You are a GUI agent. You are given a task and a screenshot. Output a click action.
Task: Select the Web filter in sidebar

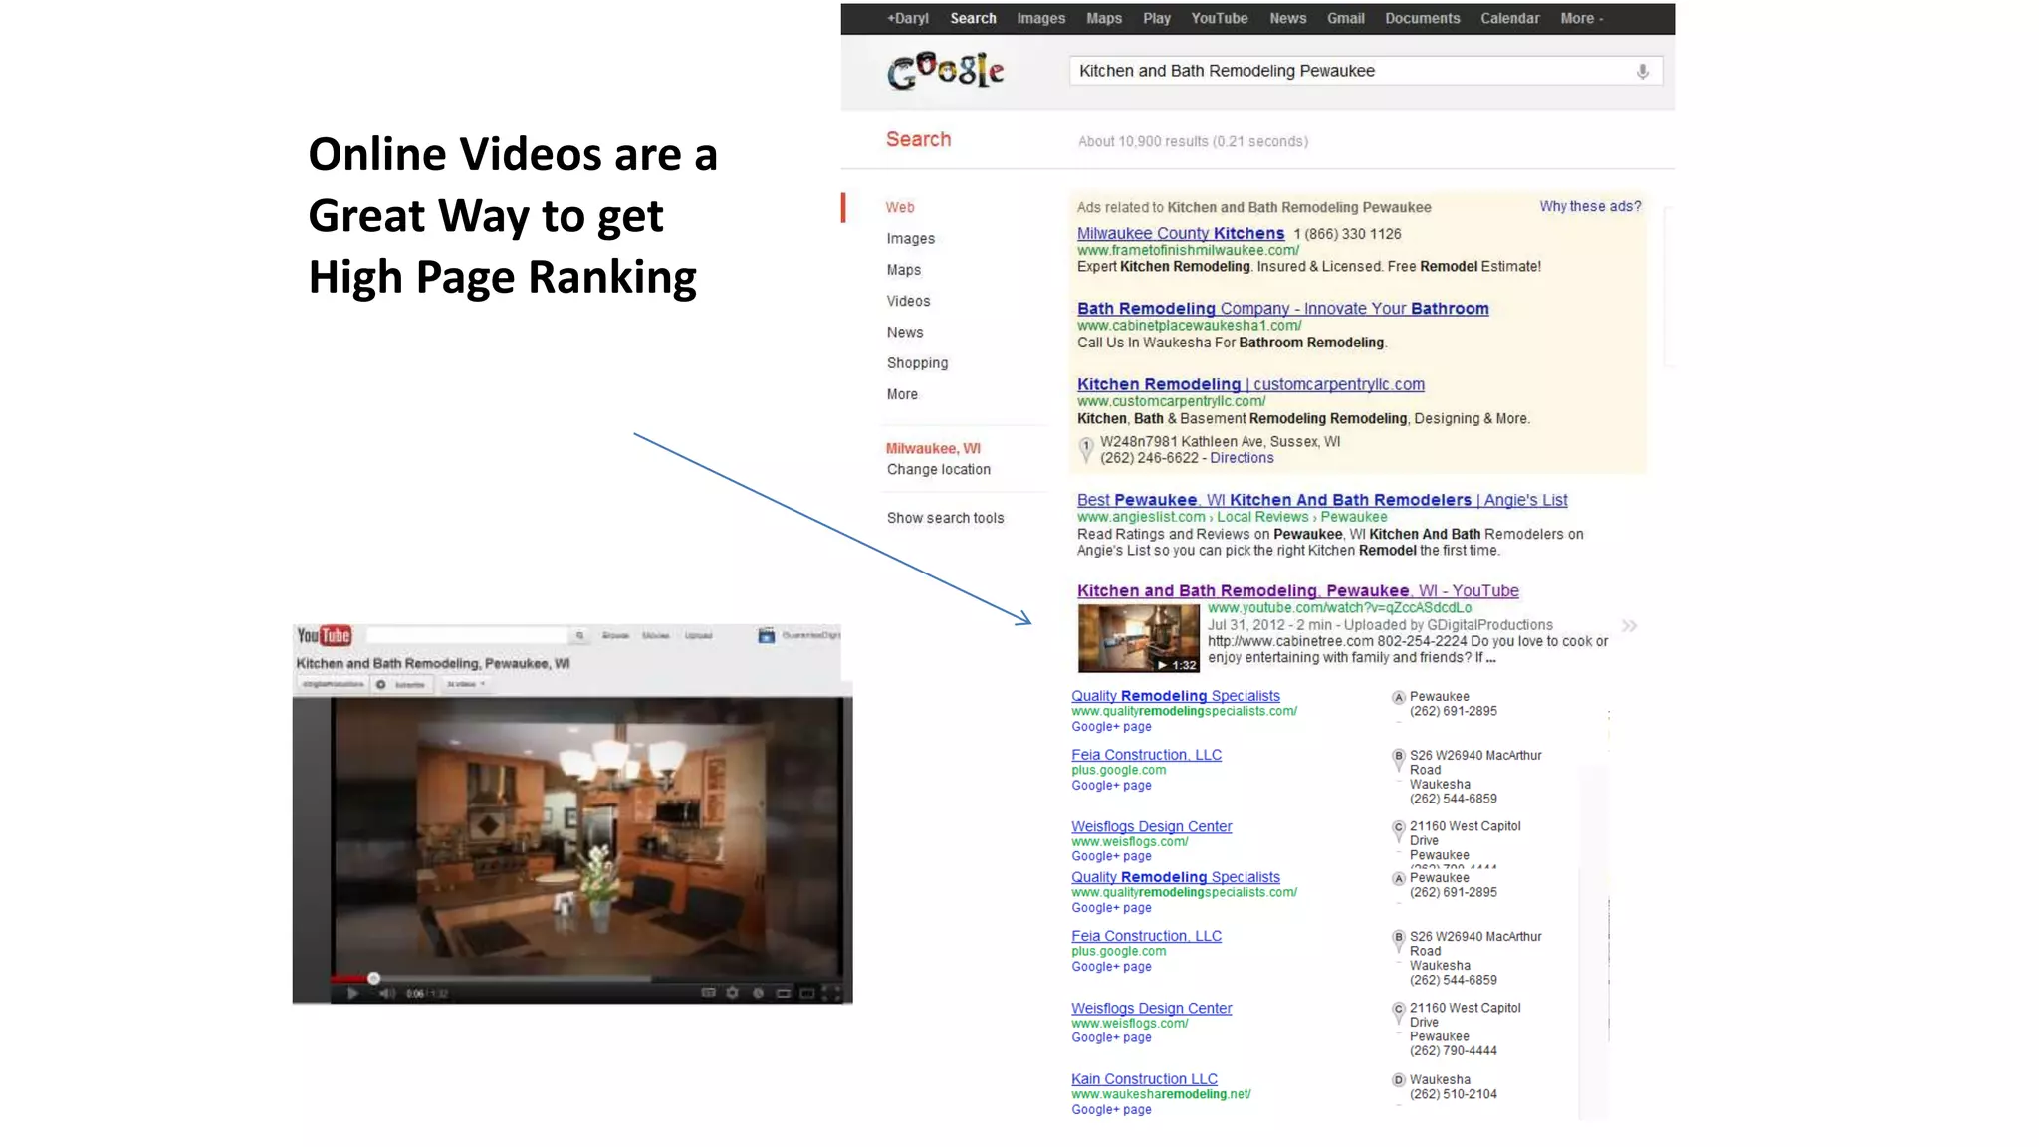click(x=900, y=207)
